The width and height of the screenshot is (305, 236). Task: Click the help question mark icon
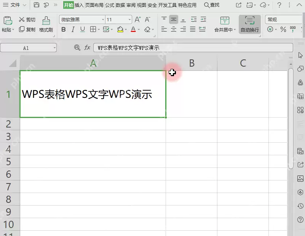(279, 5)
